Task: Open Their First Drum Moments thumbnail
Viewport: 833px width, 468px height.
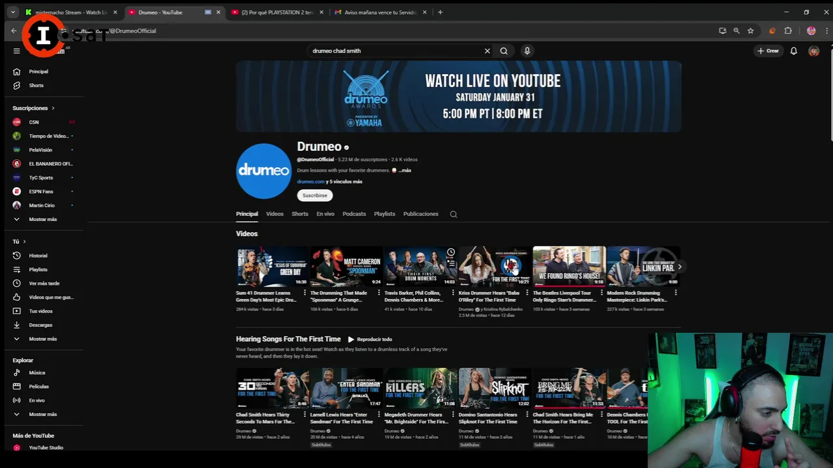Action: [x=420, y=266]
